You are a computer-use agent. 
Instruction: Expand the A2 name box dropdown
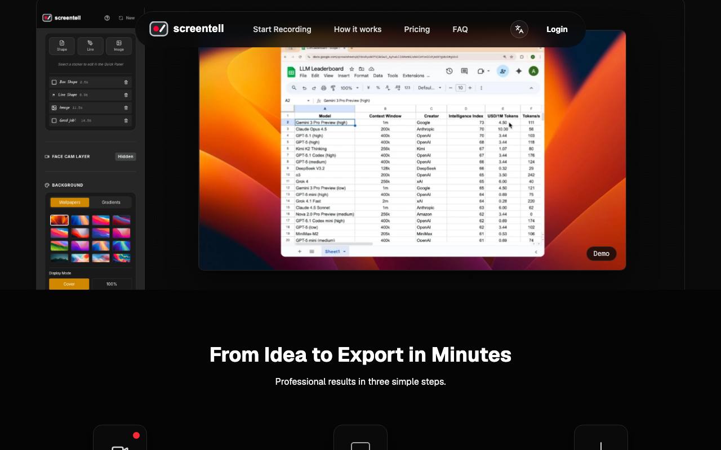pos(308,101)
